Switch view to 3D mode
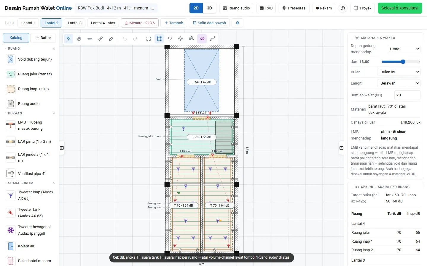The height and width of the screenshot is (266, 427). [x=209, y=8]
